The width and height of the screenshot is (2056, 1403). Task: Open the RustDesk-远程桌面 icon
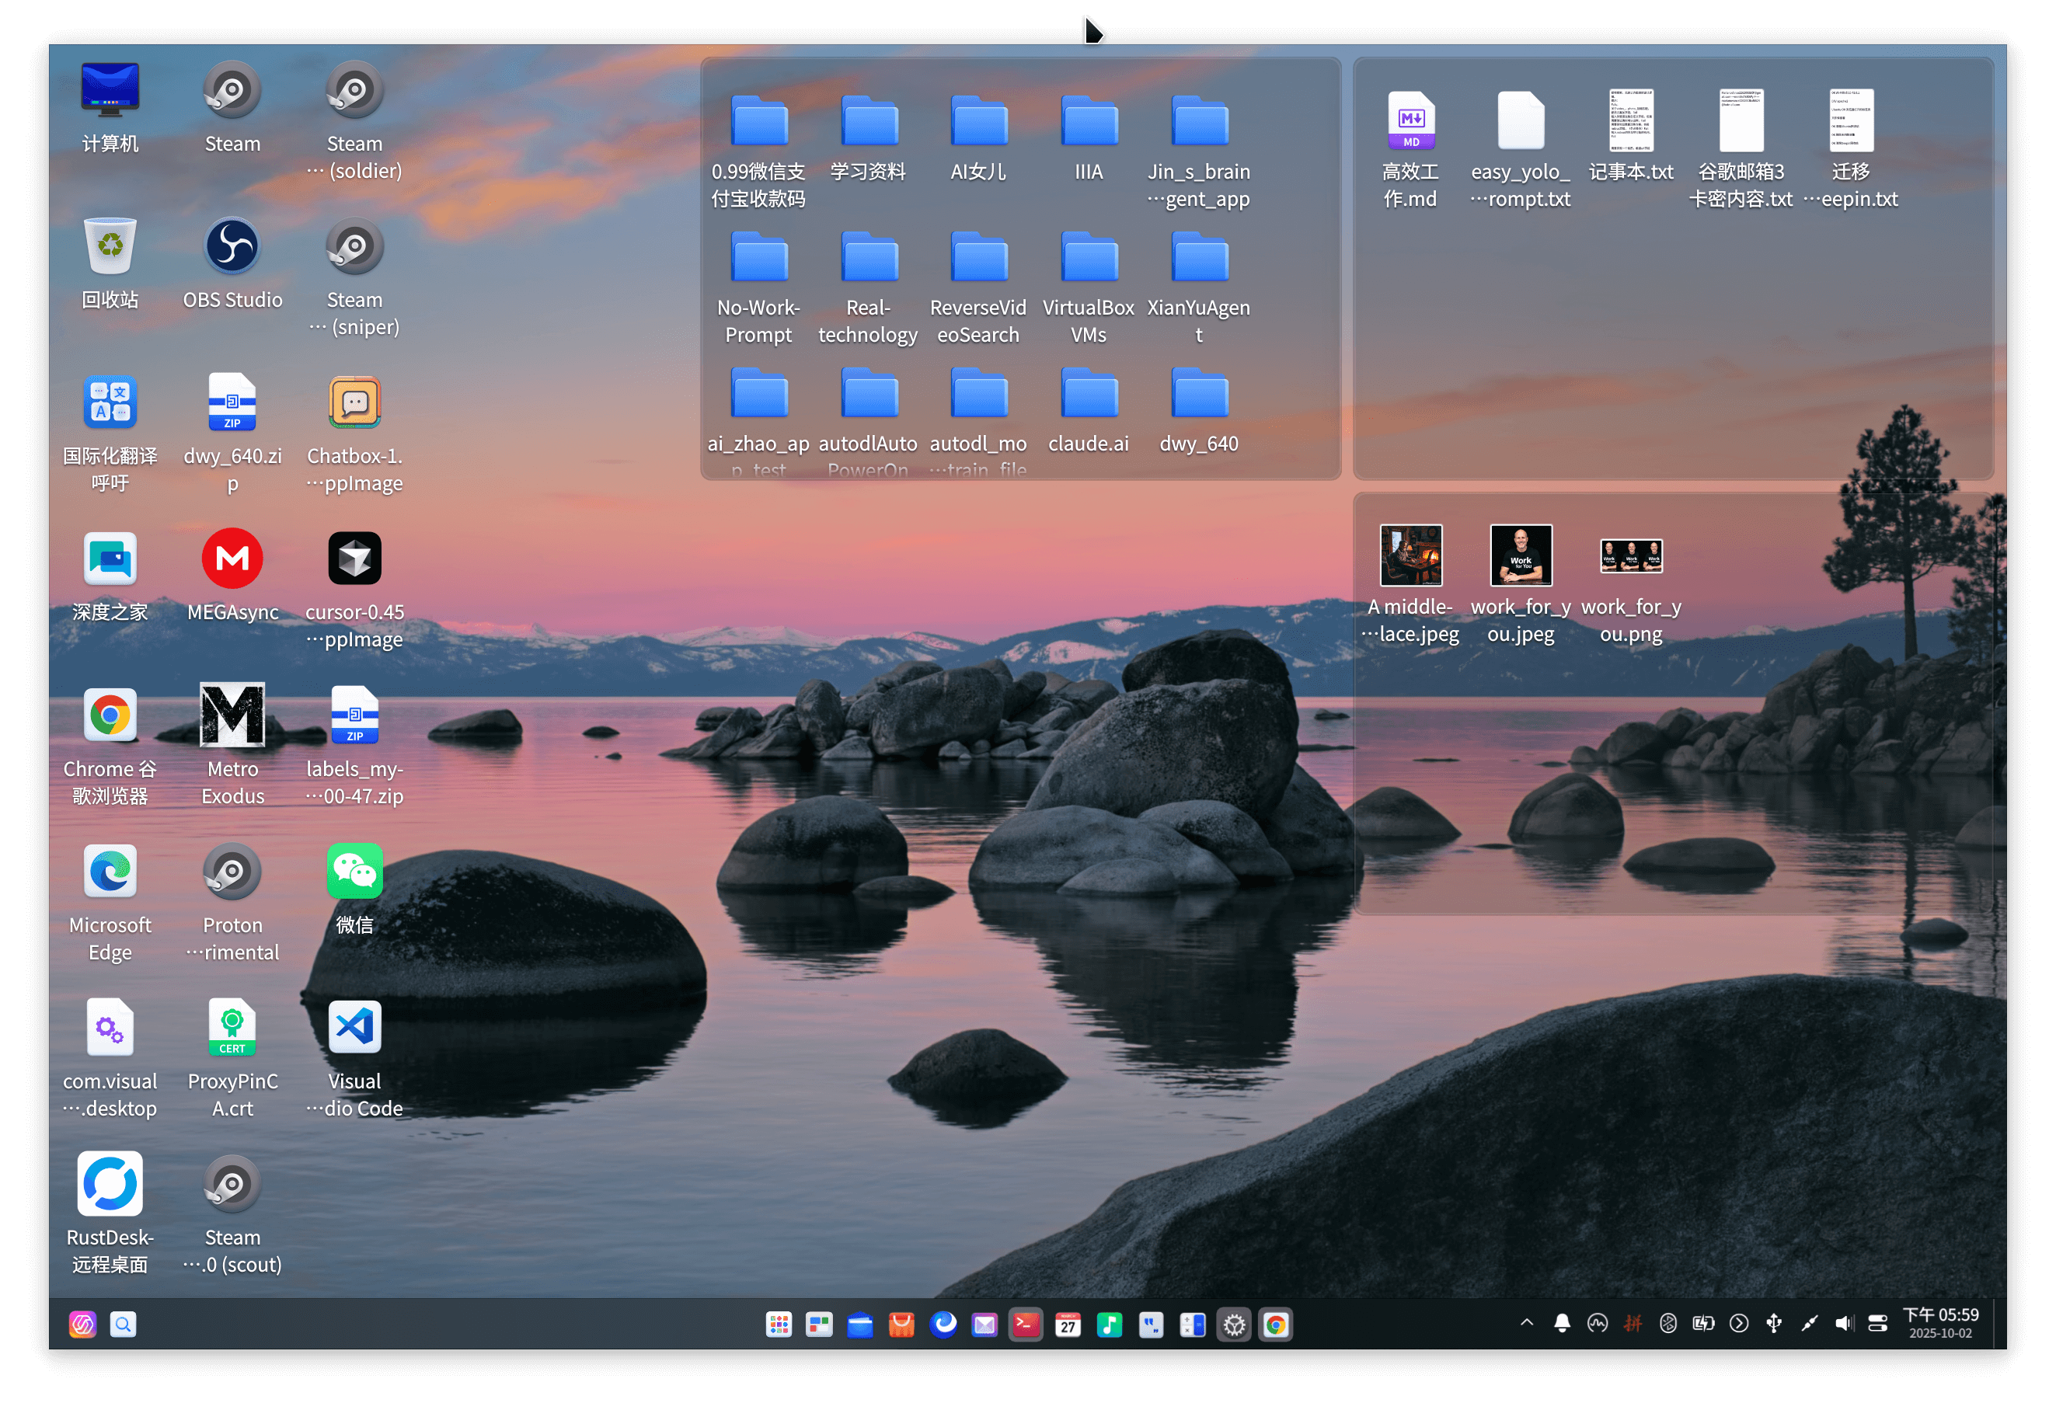click(110, 1185)
